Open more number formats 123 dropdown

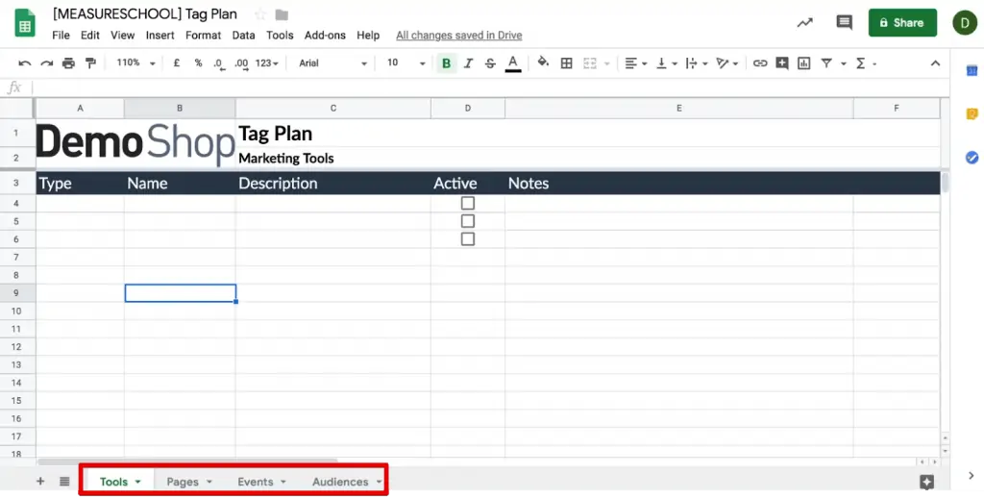(267, 62)
